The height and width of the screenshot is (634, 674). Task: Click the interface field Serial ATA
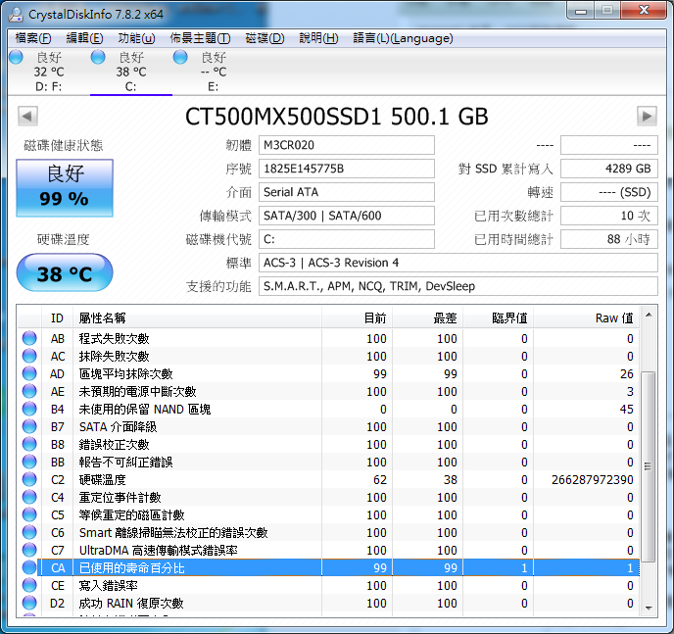347,192
